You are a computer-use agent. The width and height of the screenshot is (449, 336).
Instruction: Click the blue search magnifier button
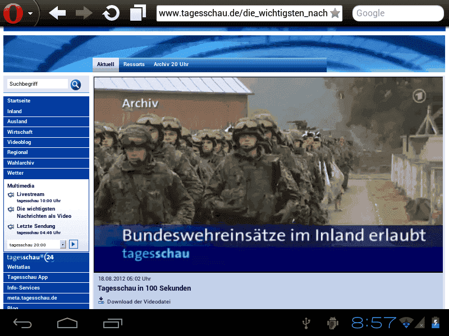point(76,85)
